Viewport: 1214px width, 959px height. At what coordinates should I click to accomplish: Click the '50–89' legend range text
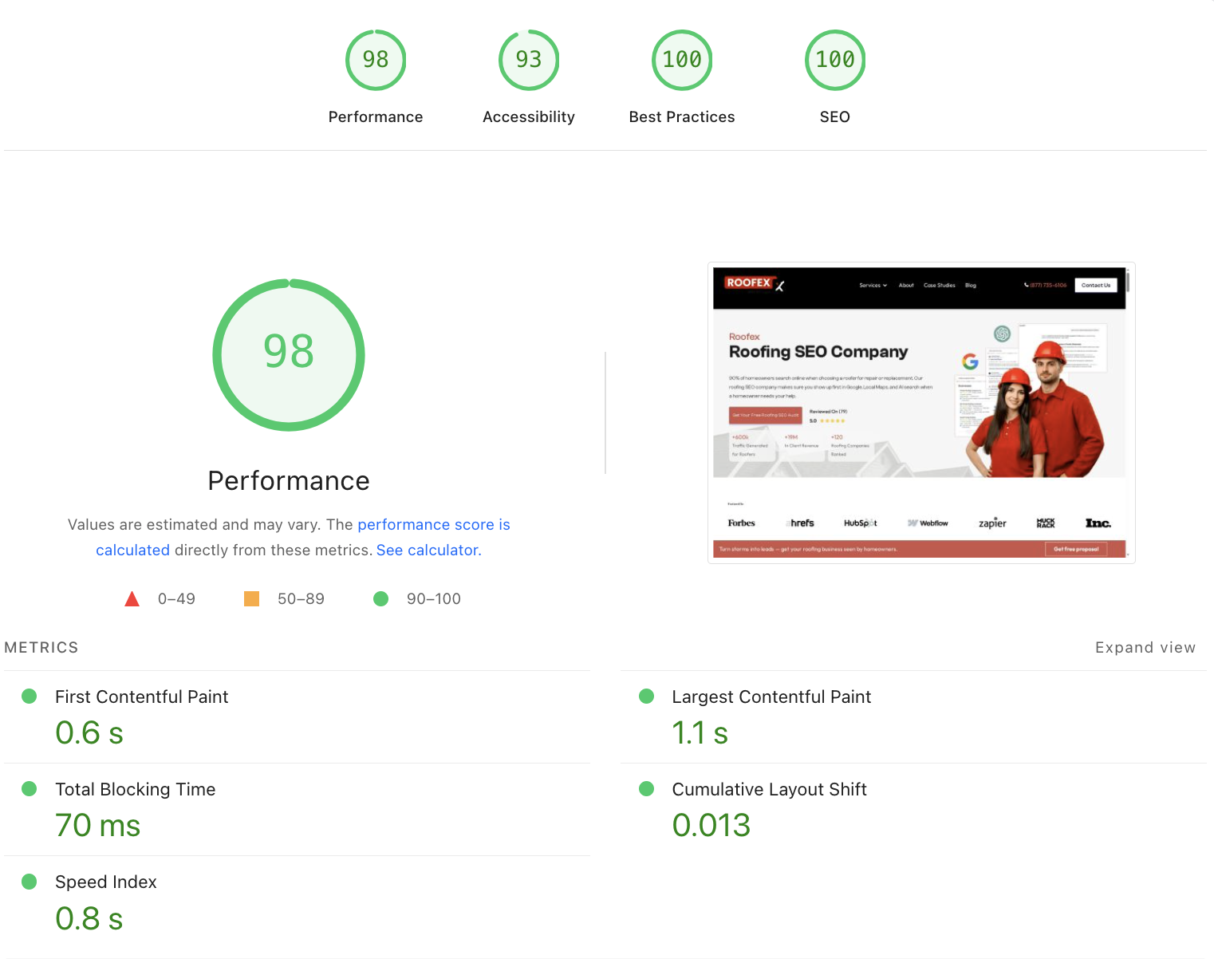[301, 598]
